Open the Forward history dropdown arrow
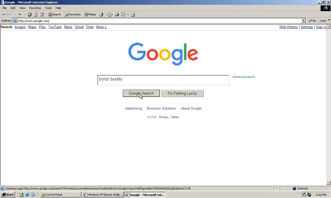The image size is (331, 198). tap(25, 14)
